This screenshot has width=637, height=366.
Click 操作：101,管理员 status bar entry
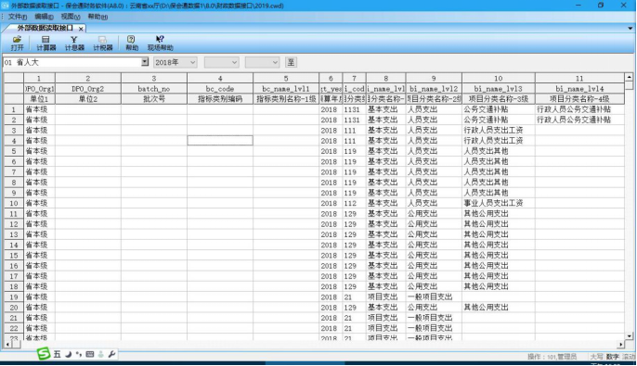tap(552, 357)
